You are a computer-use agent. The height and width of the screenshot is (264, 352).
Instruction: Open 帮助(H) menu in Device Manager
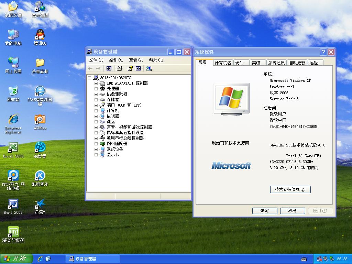click(x=156, y=60)
